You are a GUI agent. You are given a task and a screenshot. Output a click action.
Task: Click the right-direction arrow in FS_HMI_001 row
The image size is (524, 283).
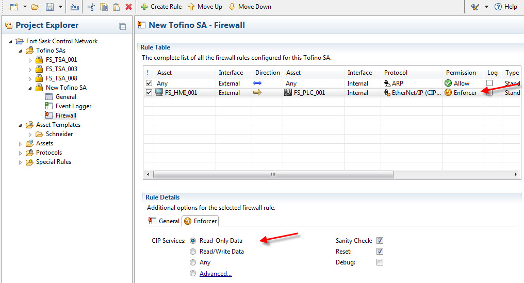click(x=257, y=92)
